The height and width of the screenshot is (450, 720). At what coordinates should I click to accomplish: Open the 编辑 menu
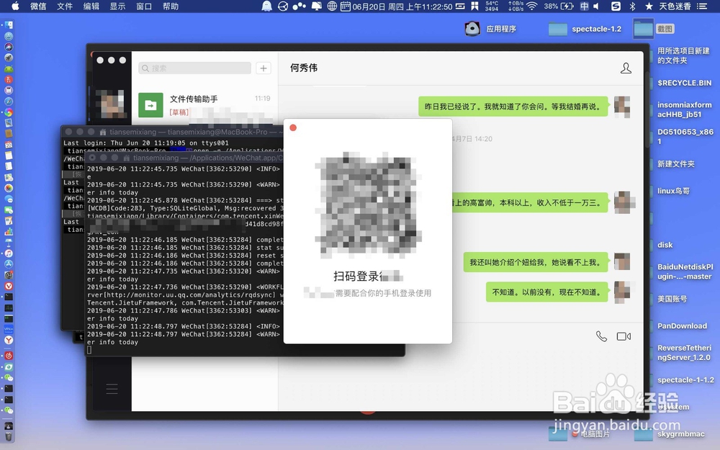91,6
